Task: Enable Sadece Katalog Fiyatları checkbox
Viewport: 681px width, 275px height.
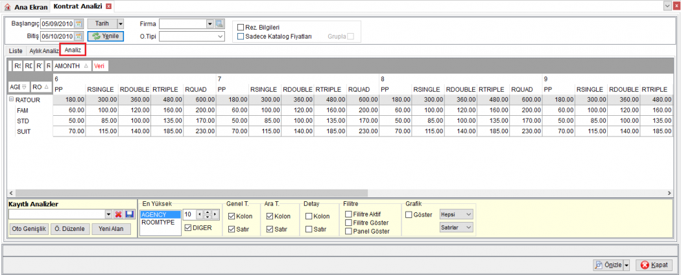Action: [x=240, y=36]
